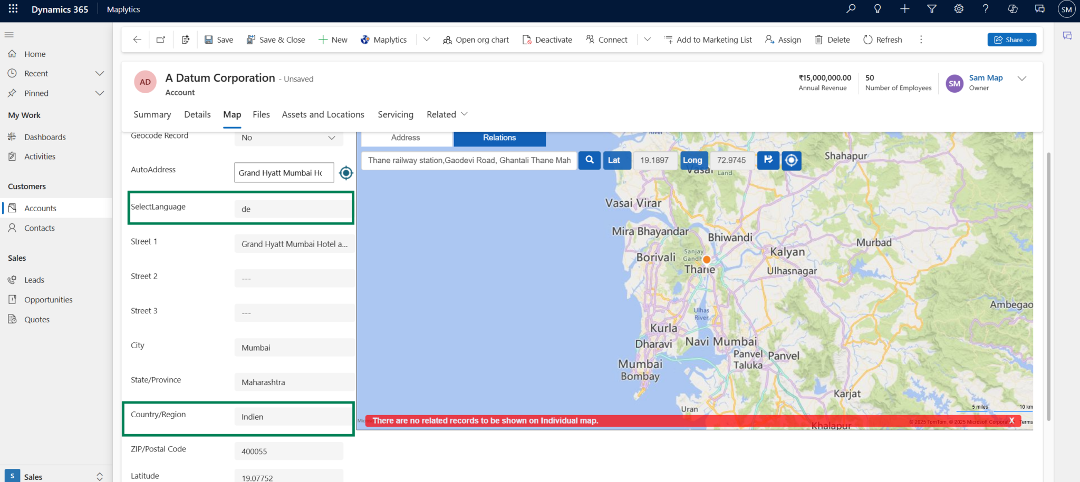Viewport: 1080px width, 482px height.
Task: Select the Open org chart icon
Action: (x=448, y=40)
